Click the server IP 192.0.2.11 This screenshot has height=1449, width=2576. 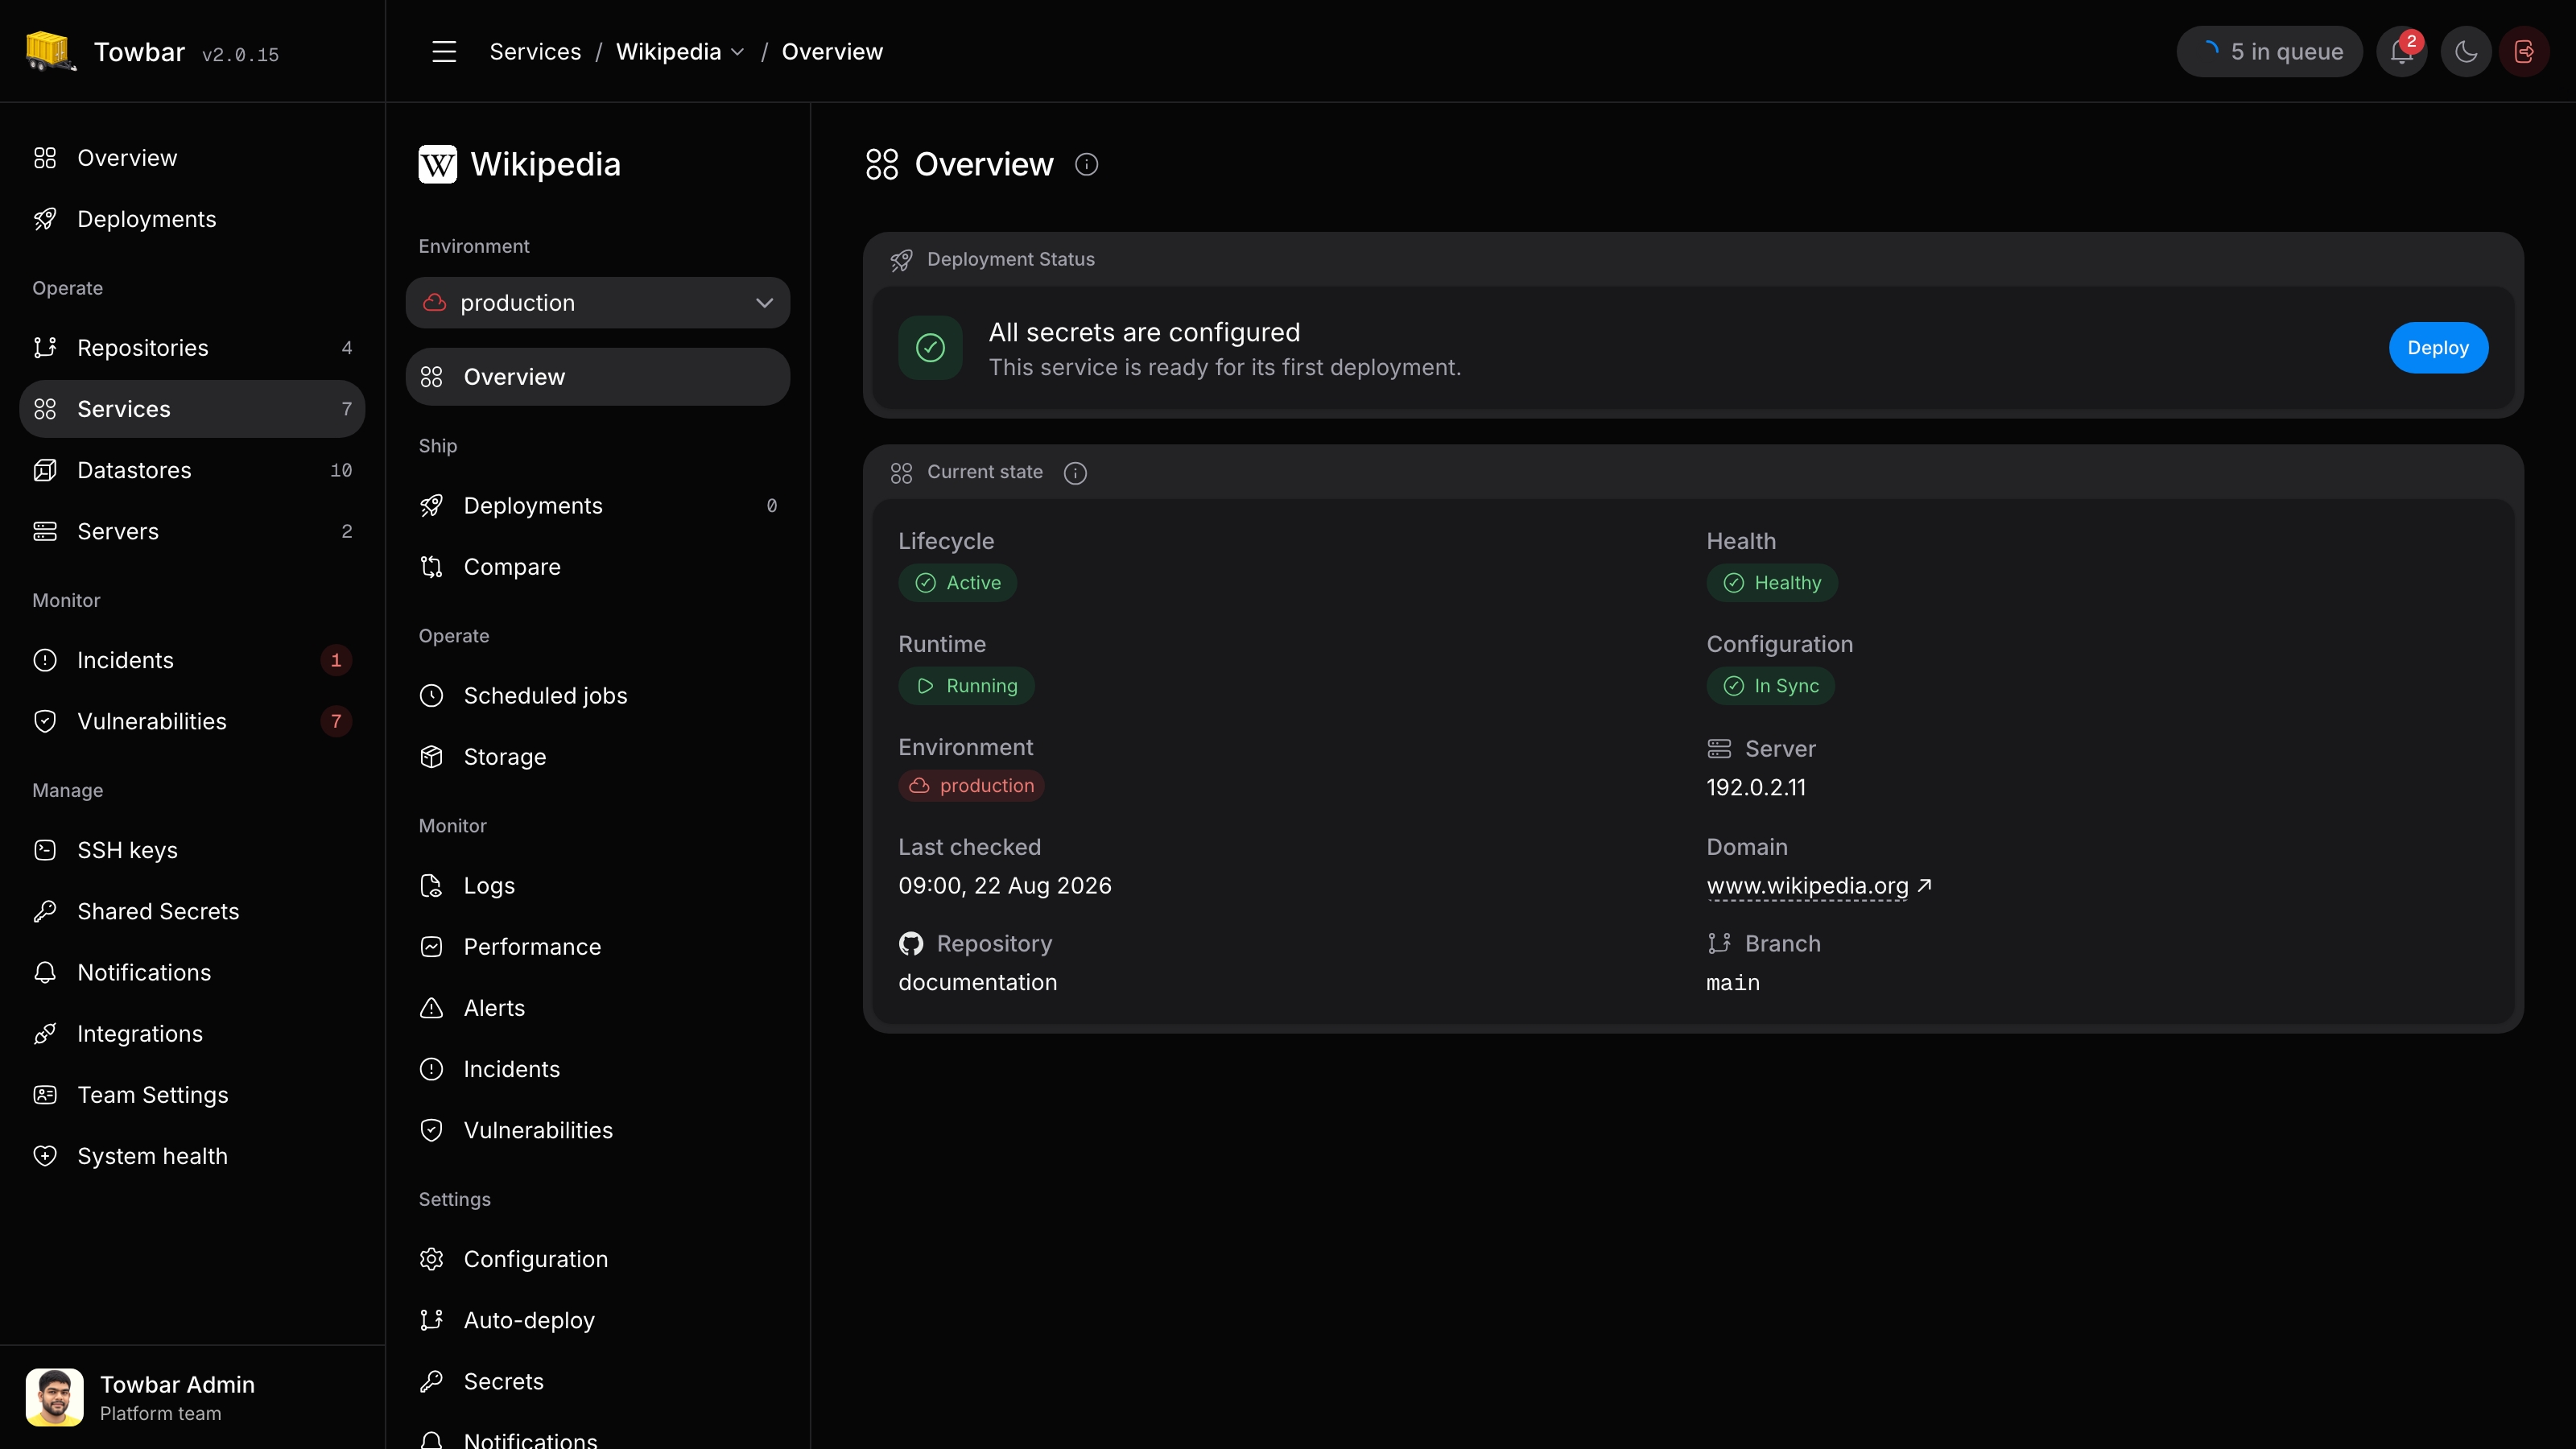point(1756,788)
